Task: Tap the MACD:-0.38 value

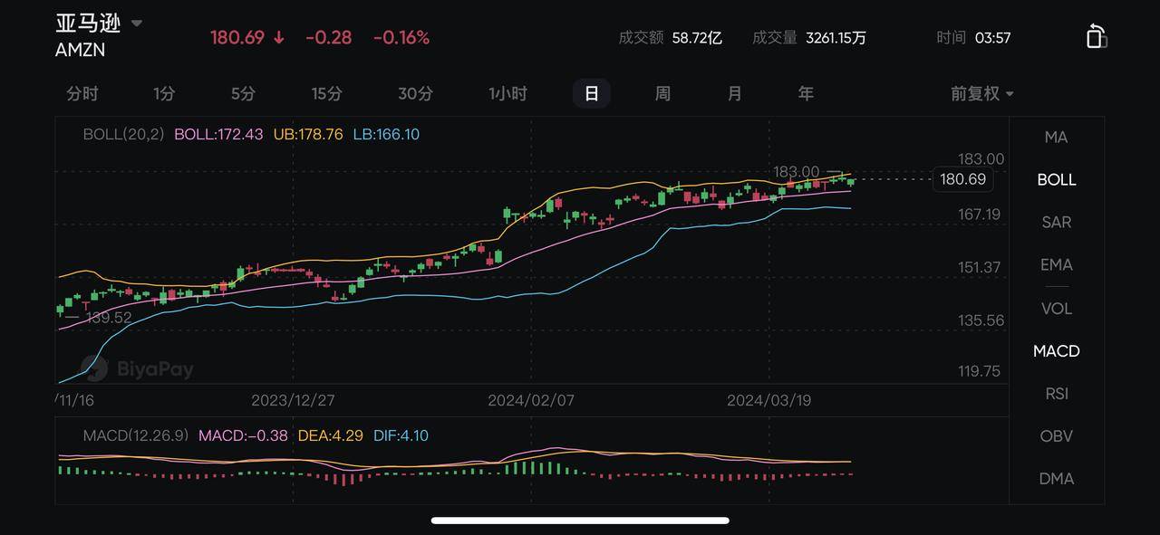Action: tap(243, 435)
